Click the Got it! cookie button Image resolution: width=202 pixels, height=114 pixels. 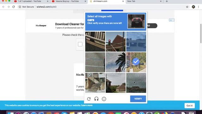(x=190, y=105)
